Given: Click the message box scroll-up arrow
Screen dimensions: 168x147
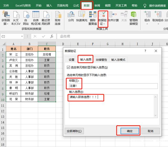Looking at the screenshot, I should pos(156,97).
